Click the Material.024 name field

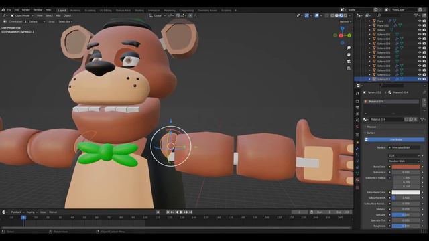coord(386,119)
